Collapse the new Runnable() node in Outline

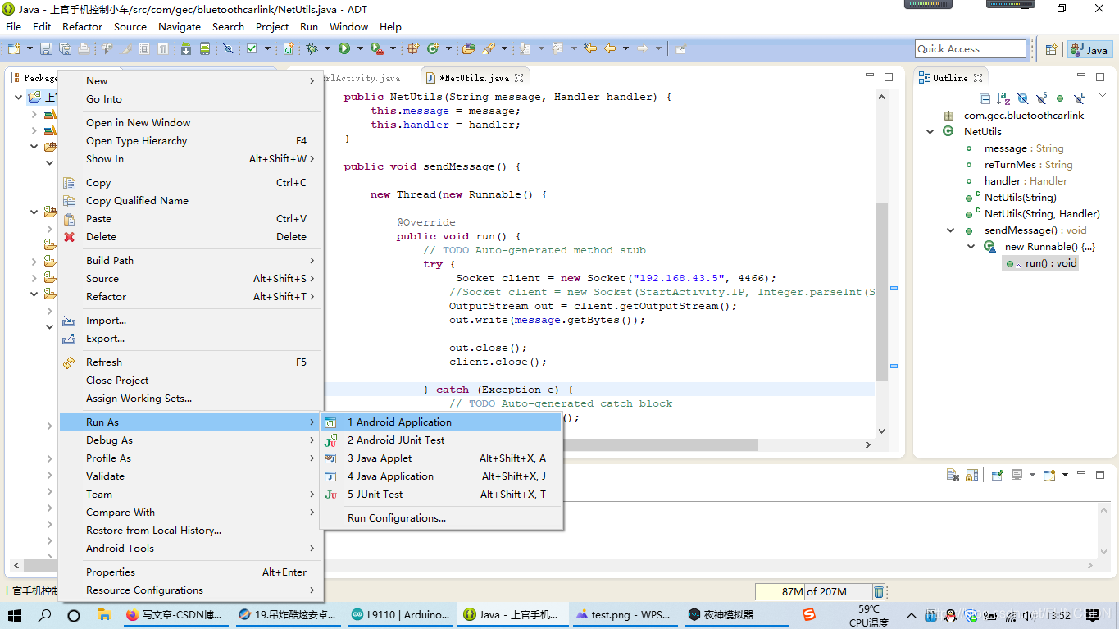point(971,247)
